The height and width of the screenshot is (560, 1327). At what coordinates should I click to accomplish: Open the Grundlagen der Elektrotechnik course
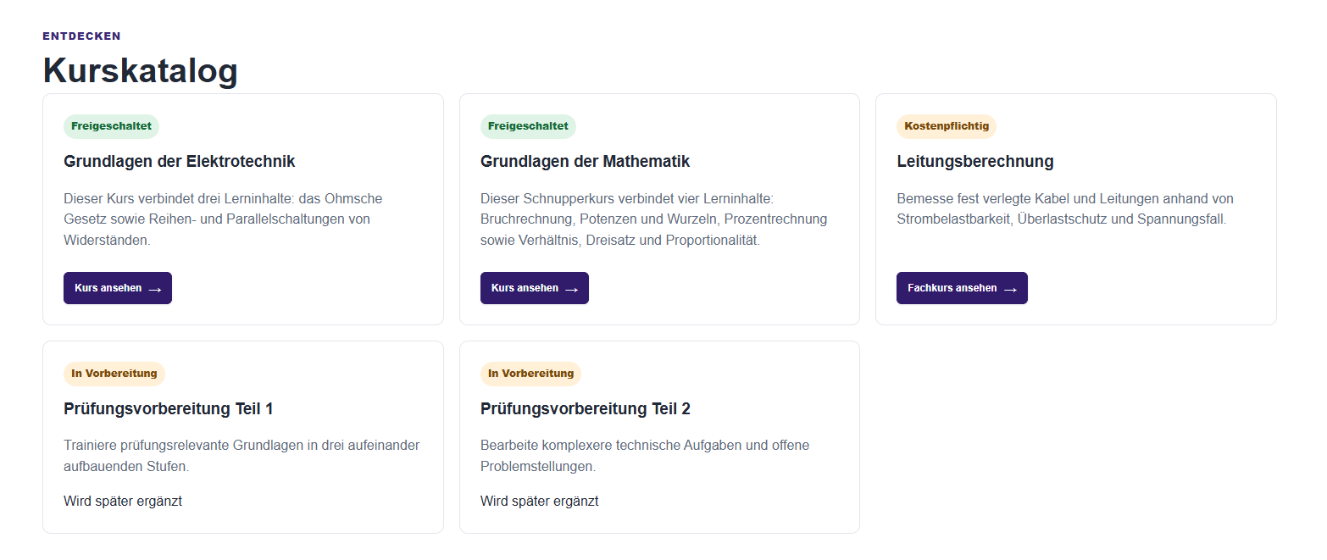pos(118,288)
